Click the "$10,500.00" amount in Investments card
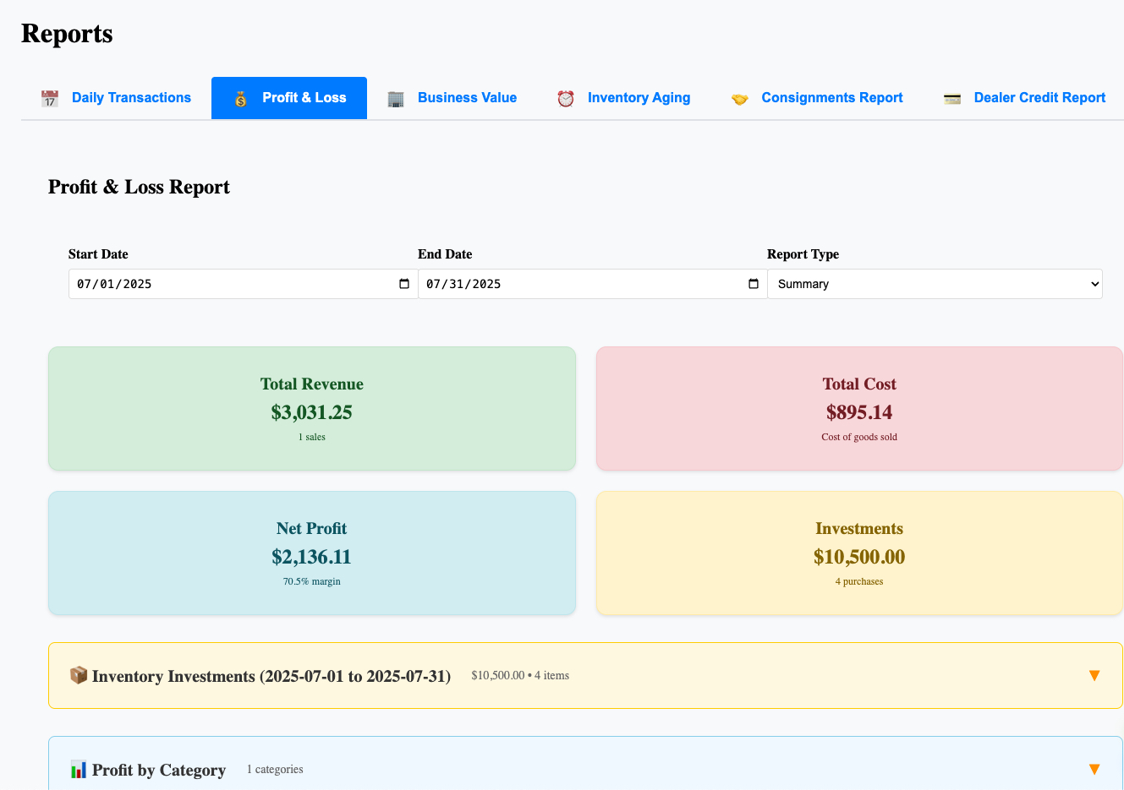 click(859, 557)
